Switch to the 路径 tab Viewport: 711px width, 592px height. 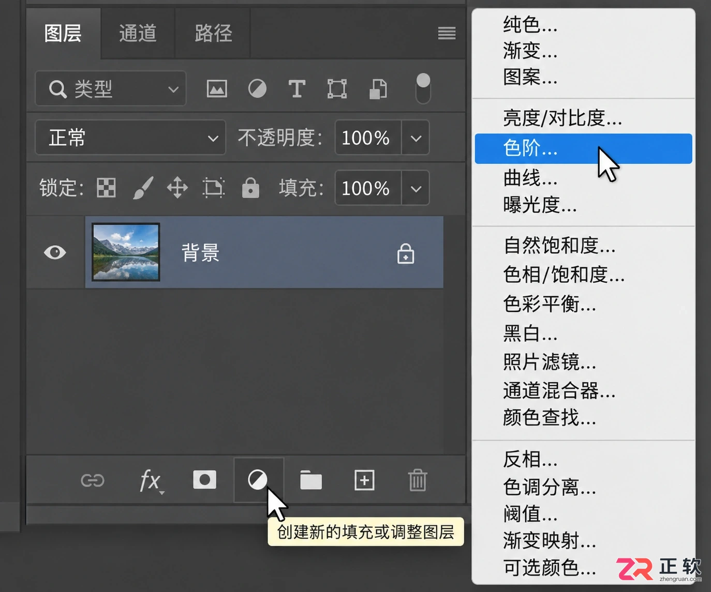213,34
